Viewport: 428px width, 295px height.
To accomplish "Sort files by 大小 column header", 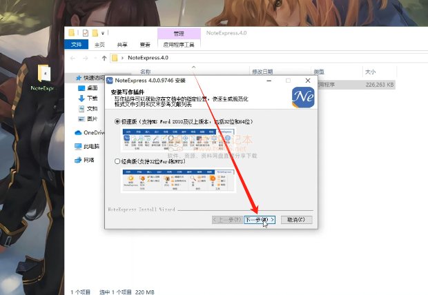I will (371, 72).
